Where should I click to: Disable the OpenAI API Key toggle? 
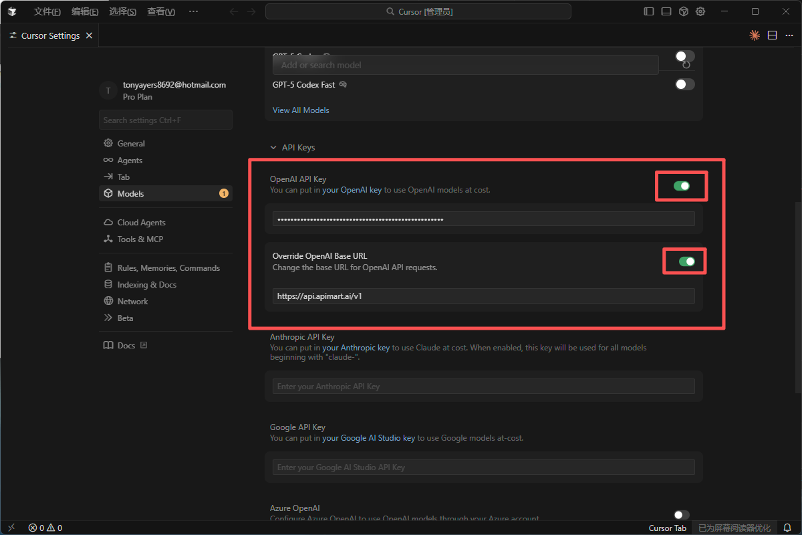point(682,185)
